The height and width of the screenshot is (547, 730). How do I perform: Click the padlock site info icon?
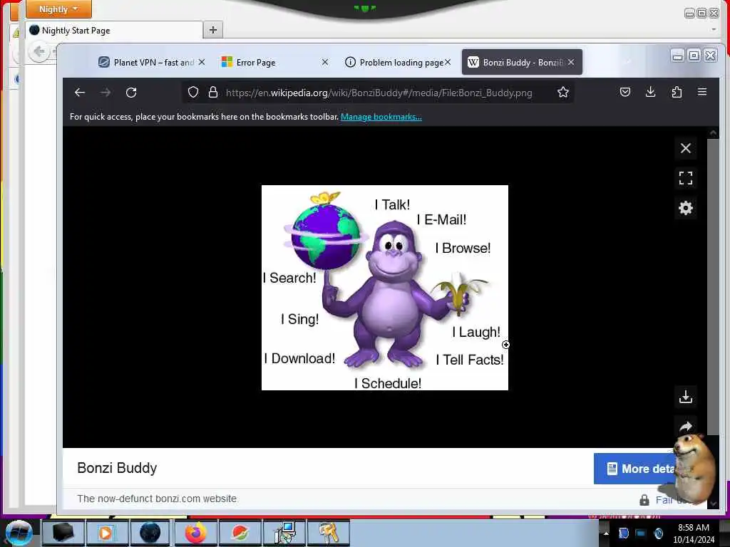[x=213, y=92]
